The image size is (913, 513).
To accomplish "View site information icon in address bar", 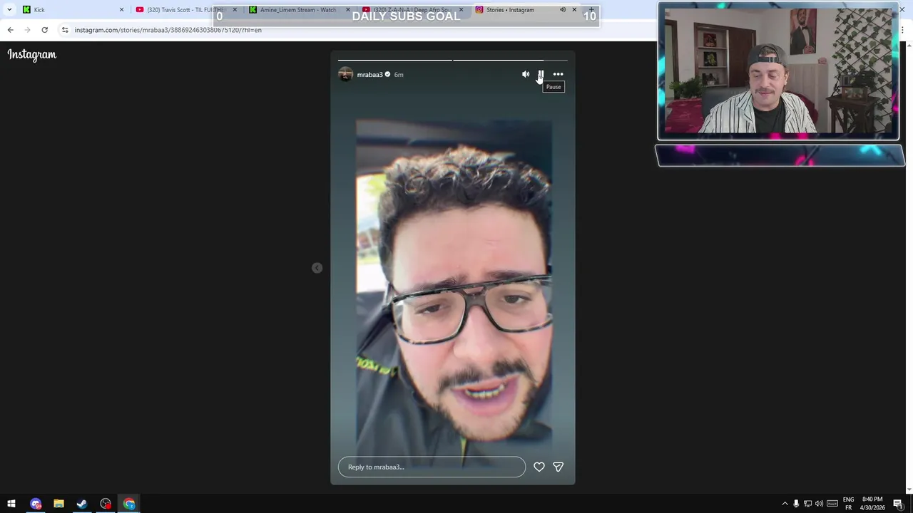I will (x=65, y=30).
